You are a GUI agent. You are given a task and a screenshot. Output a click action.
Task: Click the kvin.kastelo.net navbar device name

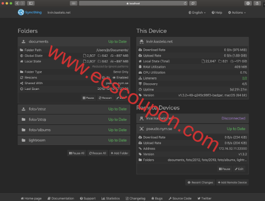point(59,13)
